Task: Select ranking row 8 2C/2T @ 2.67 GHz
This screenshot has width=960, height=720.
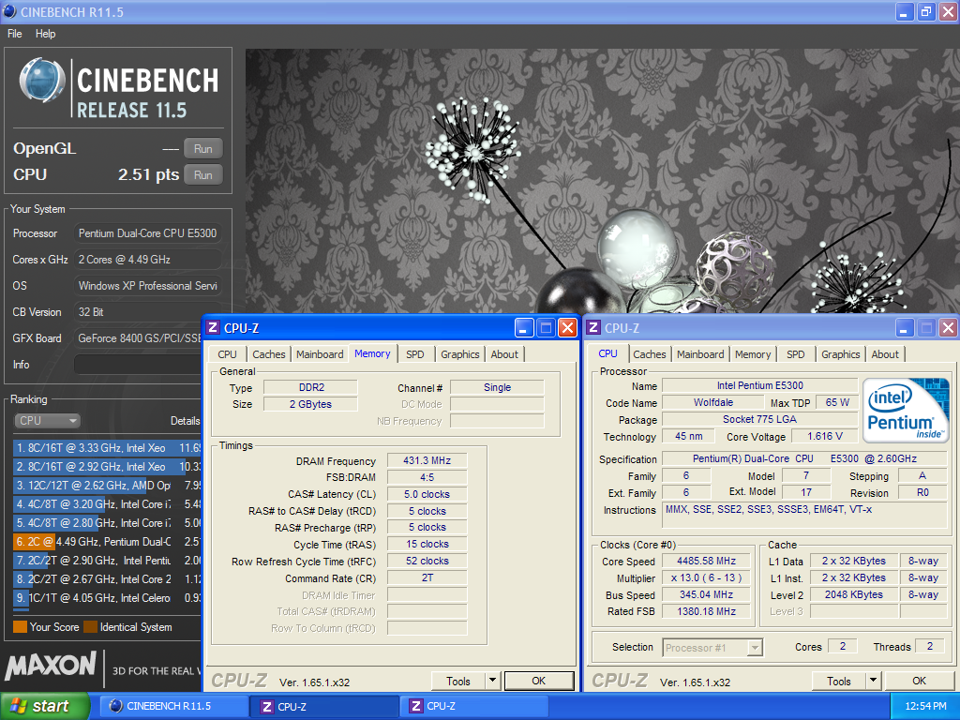Action: [107, 579]
